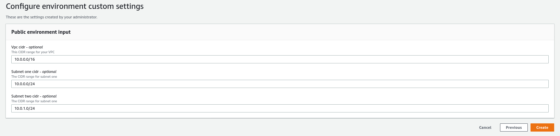Go back with the Previous button
The width and height of the screenshot is (560, 136).
514,127
